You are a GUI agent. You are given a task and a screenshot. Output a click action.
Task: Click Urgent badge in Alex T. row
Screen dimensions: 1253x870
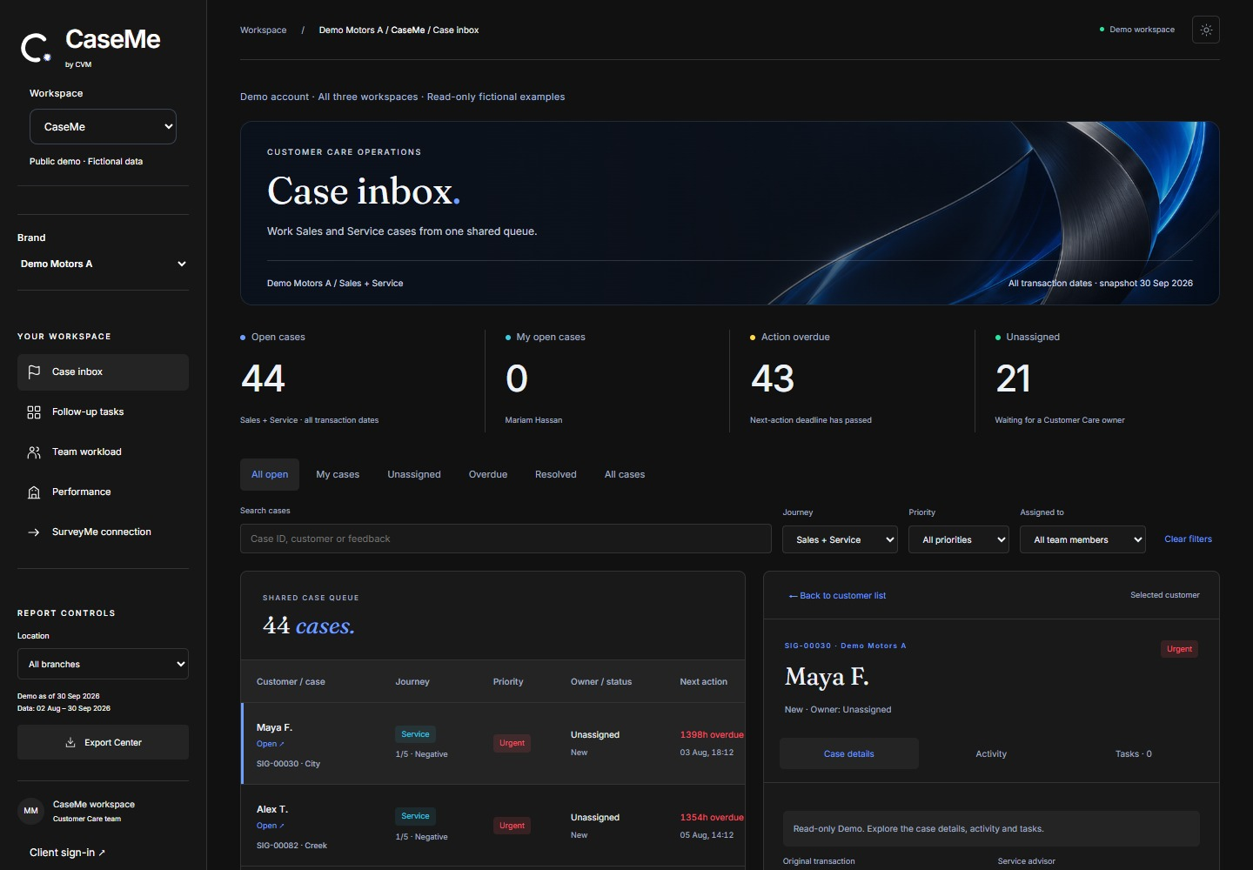(x=512, y=826)
